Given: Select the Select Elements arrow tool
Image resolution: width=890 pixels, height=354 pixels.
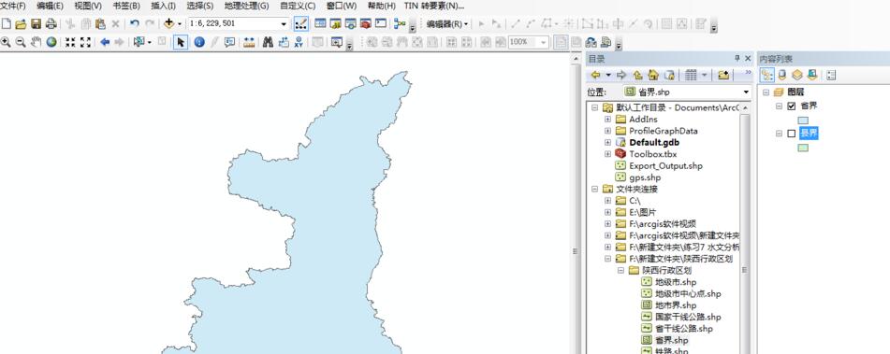Looking at the screenshot, I should [181, 42].
